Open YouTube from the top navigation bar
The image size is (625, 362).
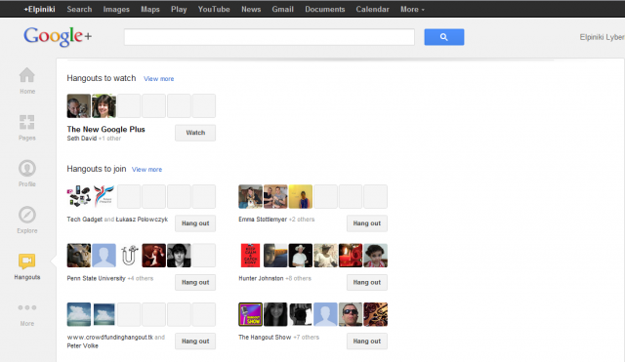214,9
